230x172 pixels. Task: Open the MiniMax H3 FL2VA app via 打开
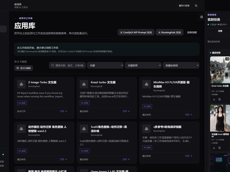(x=189, y=115)
